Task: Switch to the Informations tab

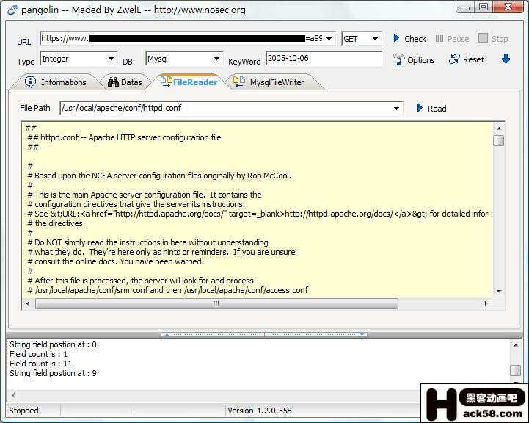Action: [x=56, y=82]
